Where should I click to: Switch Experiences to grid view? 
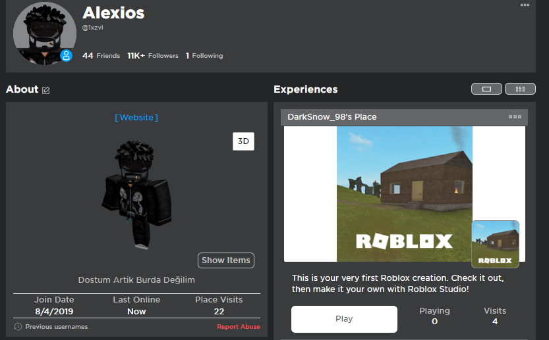(520, 89)
